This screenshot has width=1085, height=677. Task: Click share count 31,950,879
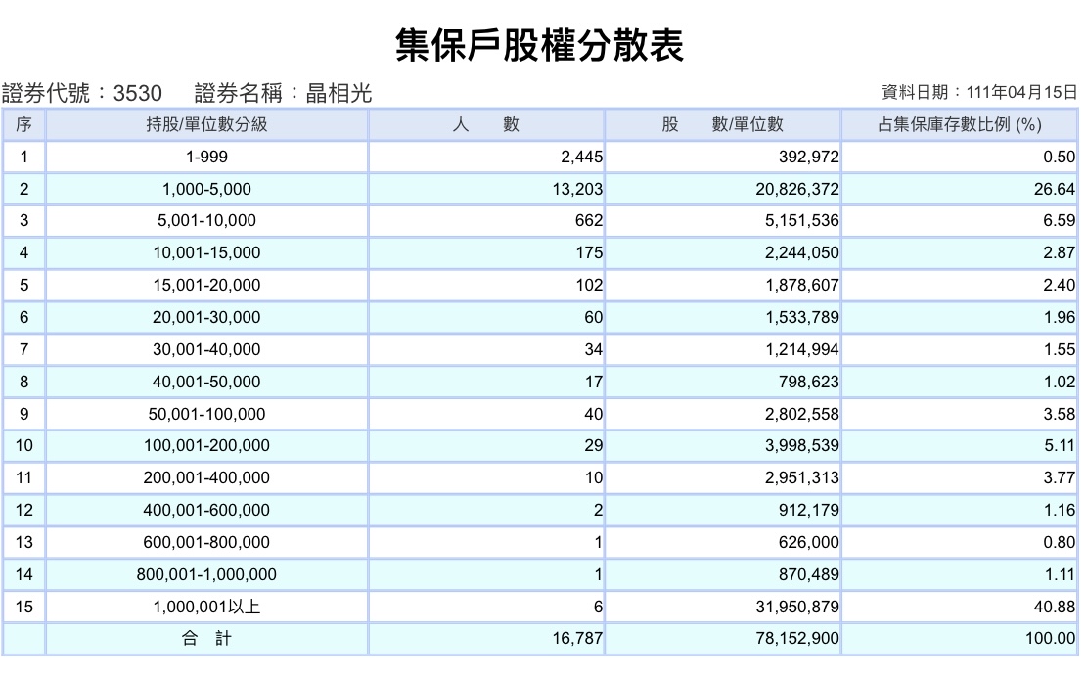tap(797, 608)
